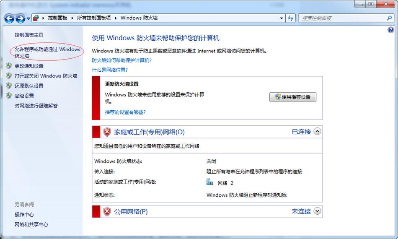Screen dimensions: 398x239
Task: Click red shield icon beside 家庭或工作(专用)网络
Action: pos(107,132)
